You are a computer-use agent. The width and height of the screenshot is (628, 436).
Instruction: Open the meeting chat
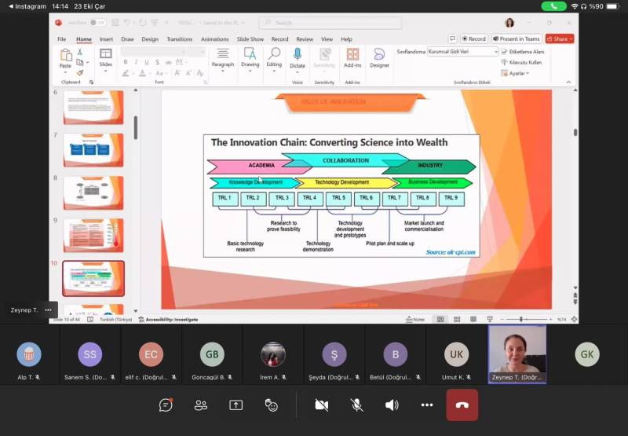coord(166,405)
